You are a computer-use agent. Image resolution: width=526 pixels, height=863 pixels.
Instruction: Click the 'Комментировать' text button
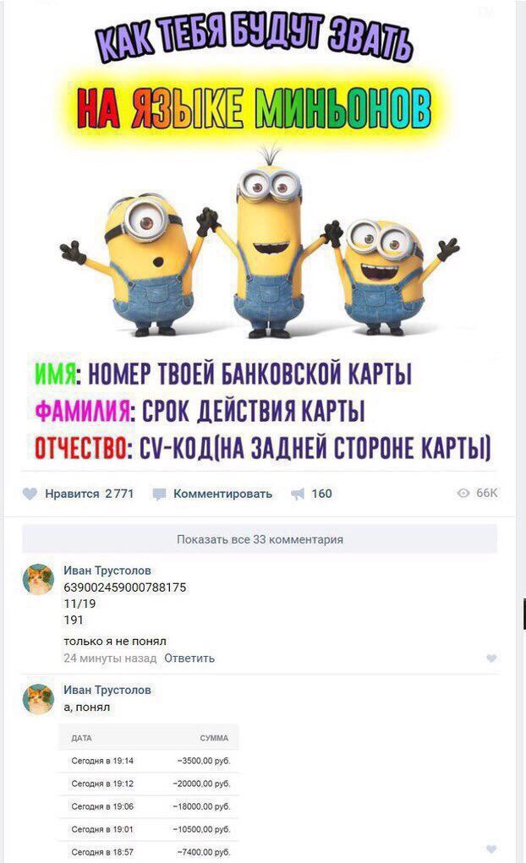pos(222,494)
